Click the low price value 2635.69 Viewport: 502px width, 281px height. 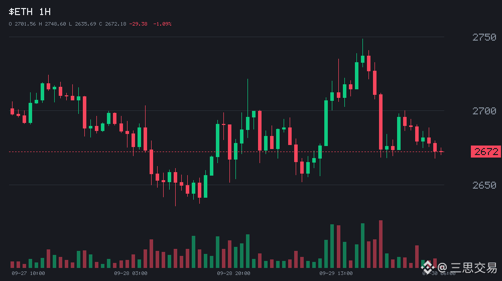(x=85, y=24)
